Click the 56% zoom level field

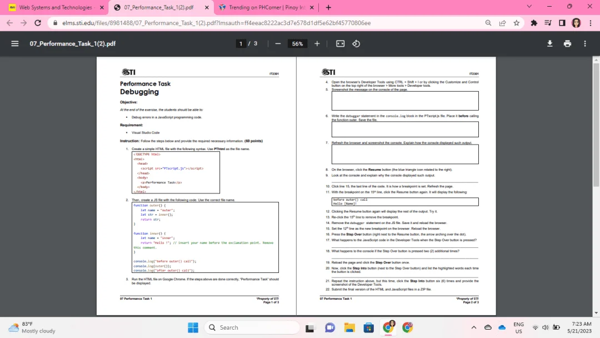[x=297, y=43]
